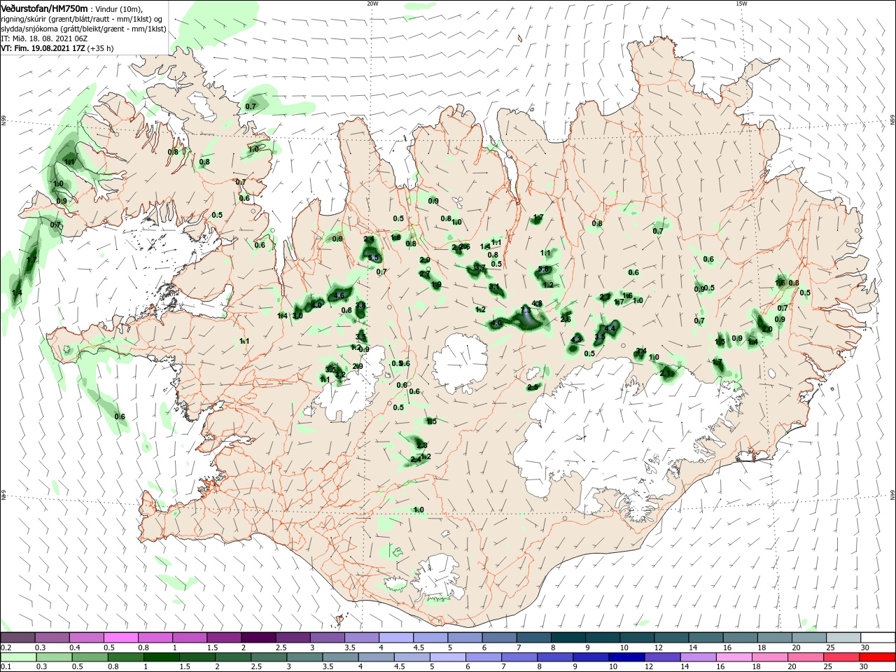Pick the violet 12 rain legend swatch
896x672 pixels.
[x=661, y=657]
